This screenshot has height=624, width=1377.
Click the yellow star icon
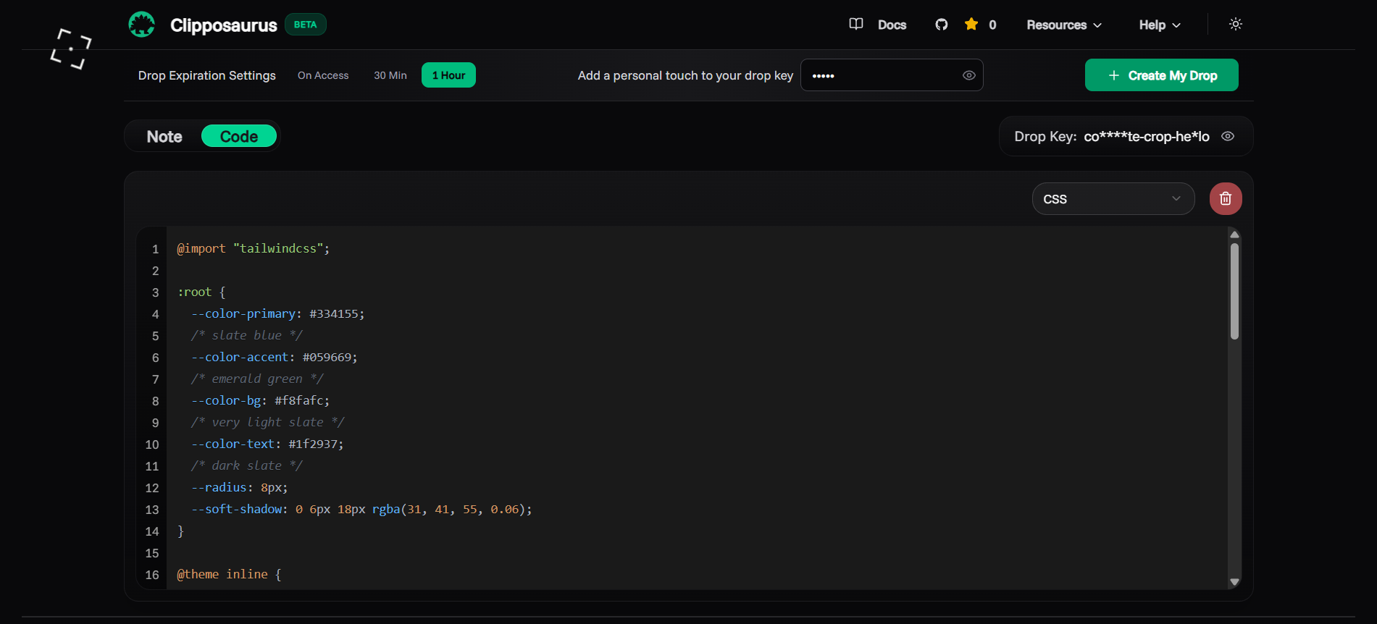pyautogui.click(x=971, y=24)
